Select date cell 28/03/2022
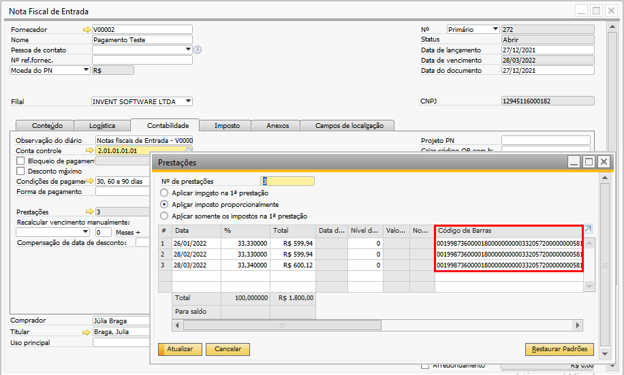This screenshot has height=375, width=624. pos(196,265)
